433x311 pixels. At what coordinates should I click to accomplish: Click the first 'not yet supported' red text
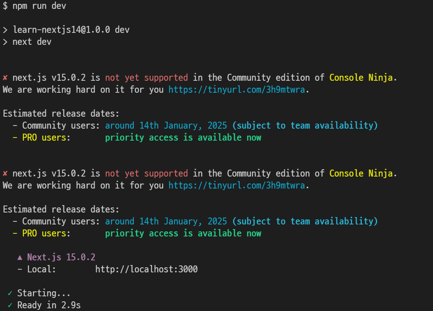tap(146, 78)
